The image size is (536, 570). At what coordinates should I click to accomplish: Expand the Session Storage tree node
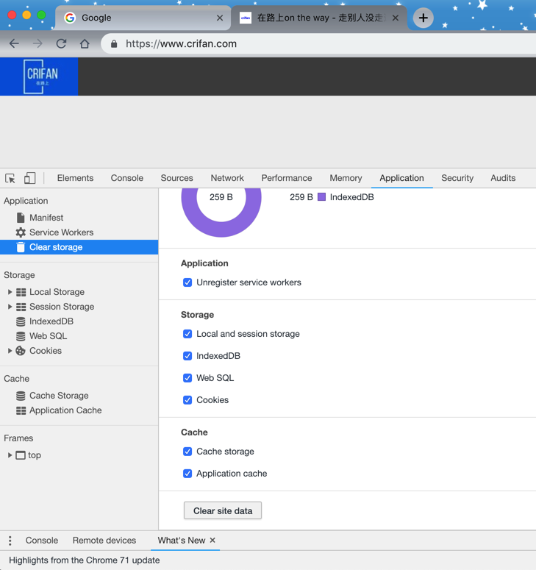click(10, 307)
